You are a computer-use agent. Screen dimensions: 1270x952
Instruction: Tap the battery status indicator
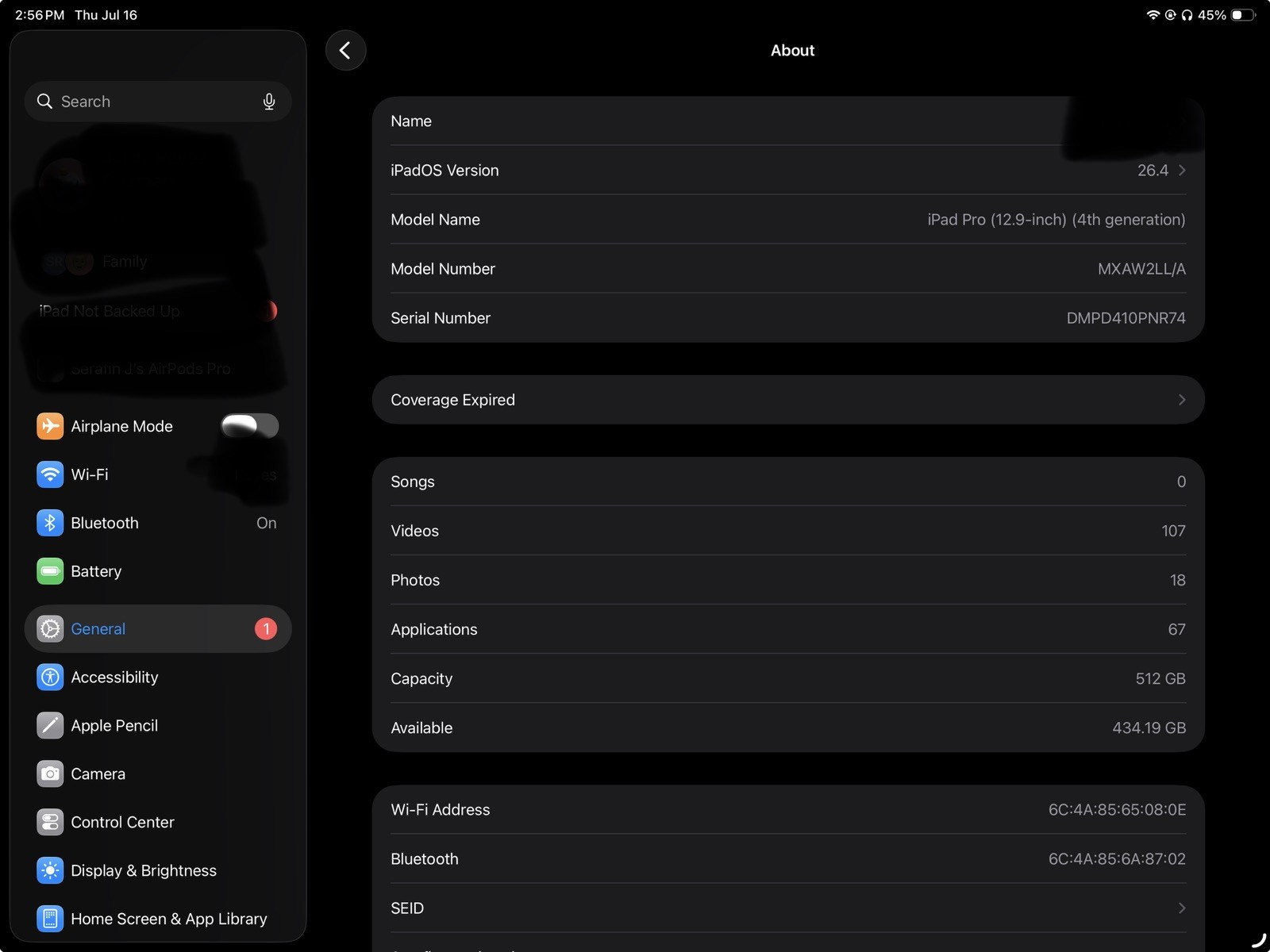tap(1243, 15)
